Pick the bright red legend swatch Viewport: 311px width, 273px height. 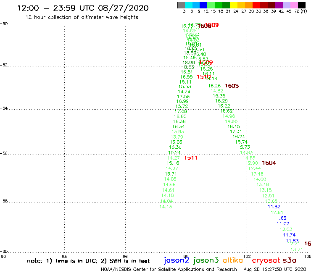pos(256,5)
